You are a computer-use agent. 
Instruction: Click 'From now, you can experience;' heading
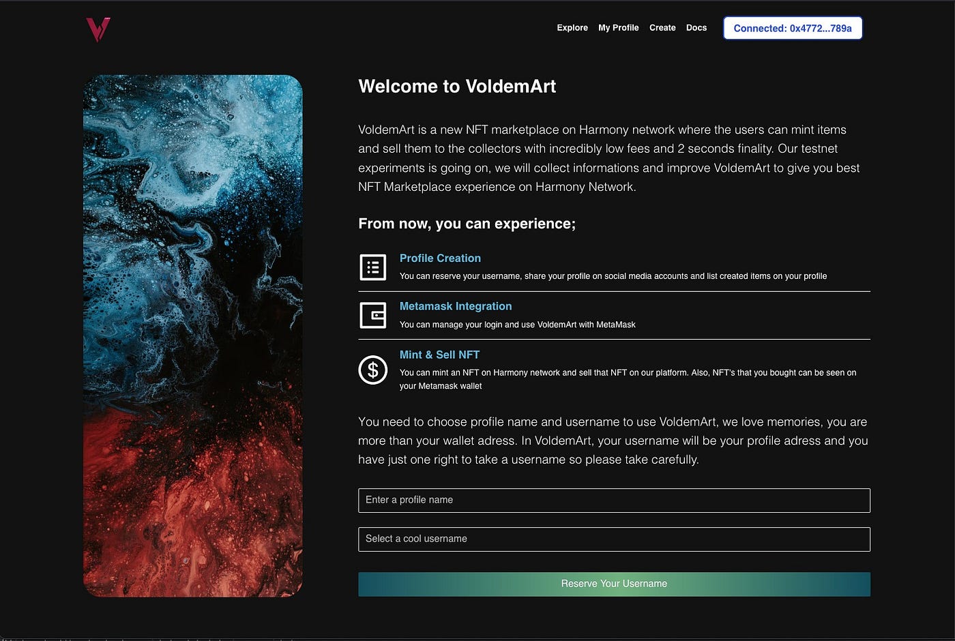point(467,224)
